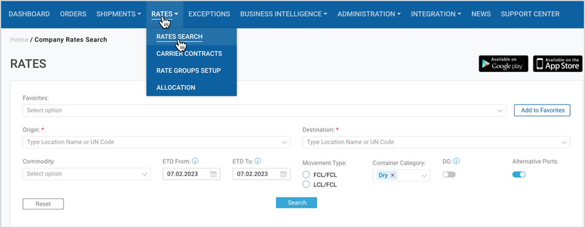This screenshot has width=585, height=228.
Task: Open the ETD To calendar icon
Action: [x=283, y=174]
